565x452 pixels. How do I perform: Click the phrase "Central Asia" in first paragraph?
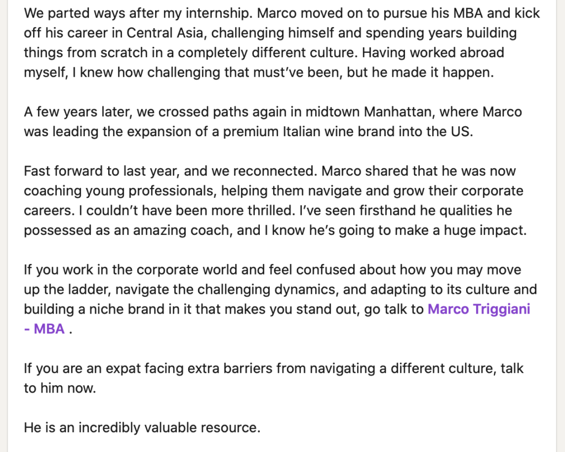point(164,33)
